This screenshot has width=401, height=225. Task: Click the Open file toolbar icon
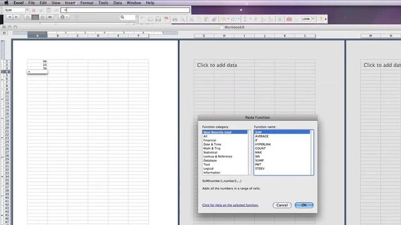point(150,19)
